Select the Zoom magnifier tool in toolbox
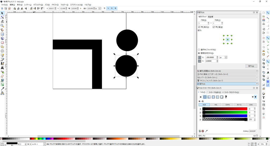270x146 pixels. click(x=2, y=26)
